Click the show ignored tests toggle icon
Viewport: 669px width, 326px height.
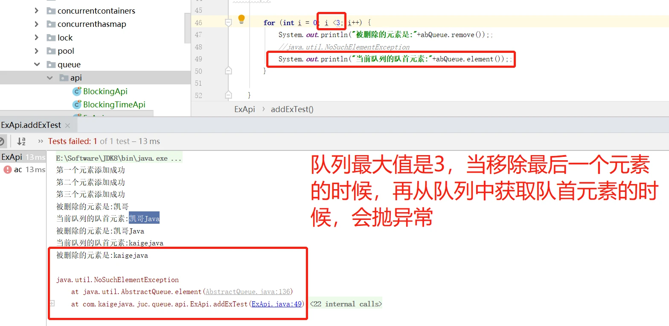point(2,141)
